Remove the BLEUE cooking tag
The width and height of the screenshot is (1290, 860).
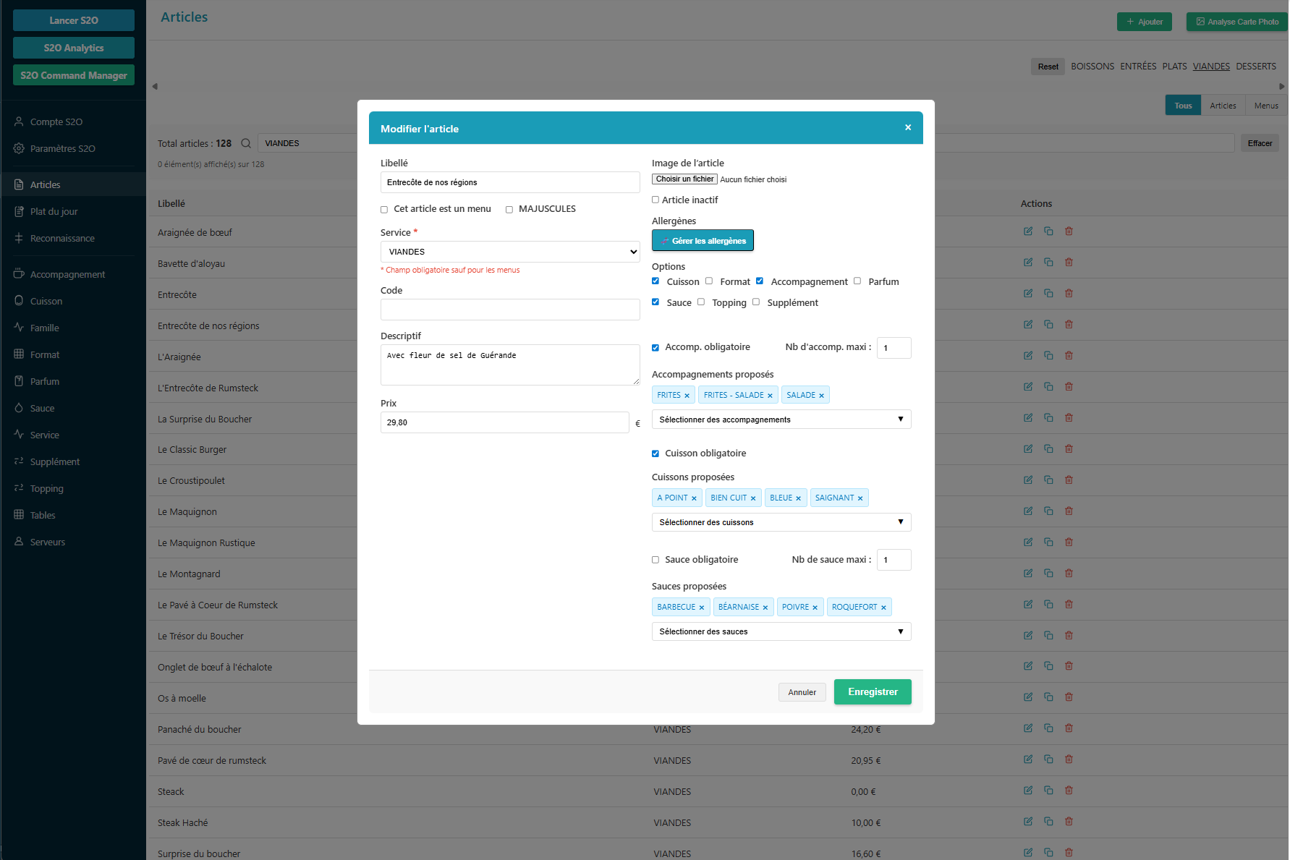pos(798,498)
